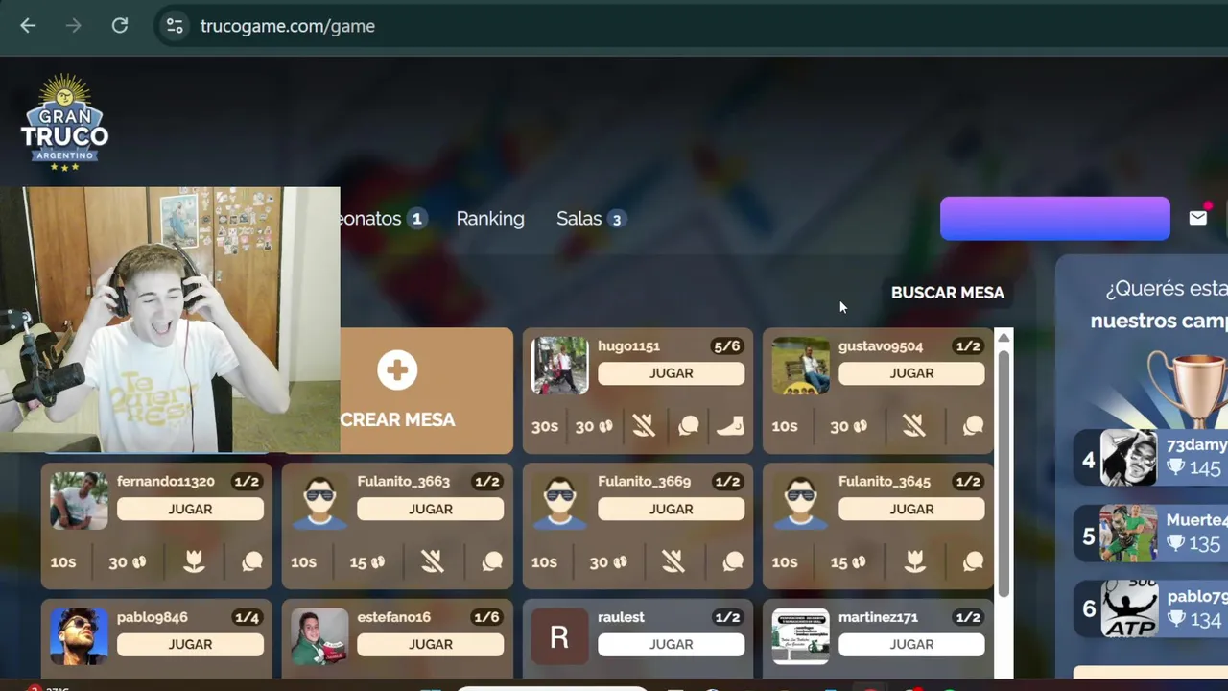Viewport: 1228px width, 691px height.
Task: Click JUGAR on martinez171's table
Action: click(911, 644)
